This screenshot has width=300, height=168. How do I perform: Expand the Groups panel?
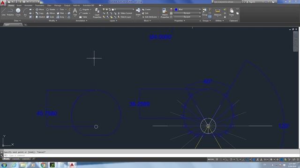coord(207,21)
